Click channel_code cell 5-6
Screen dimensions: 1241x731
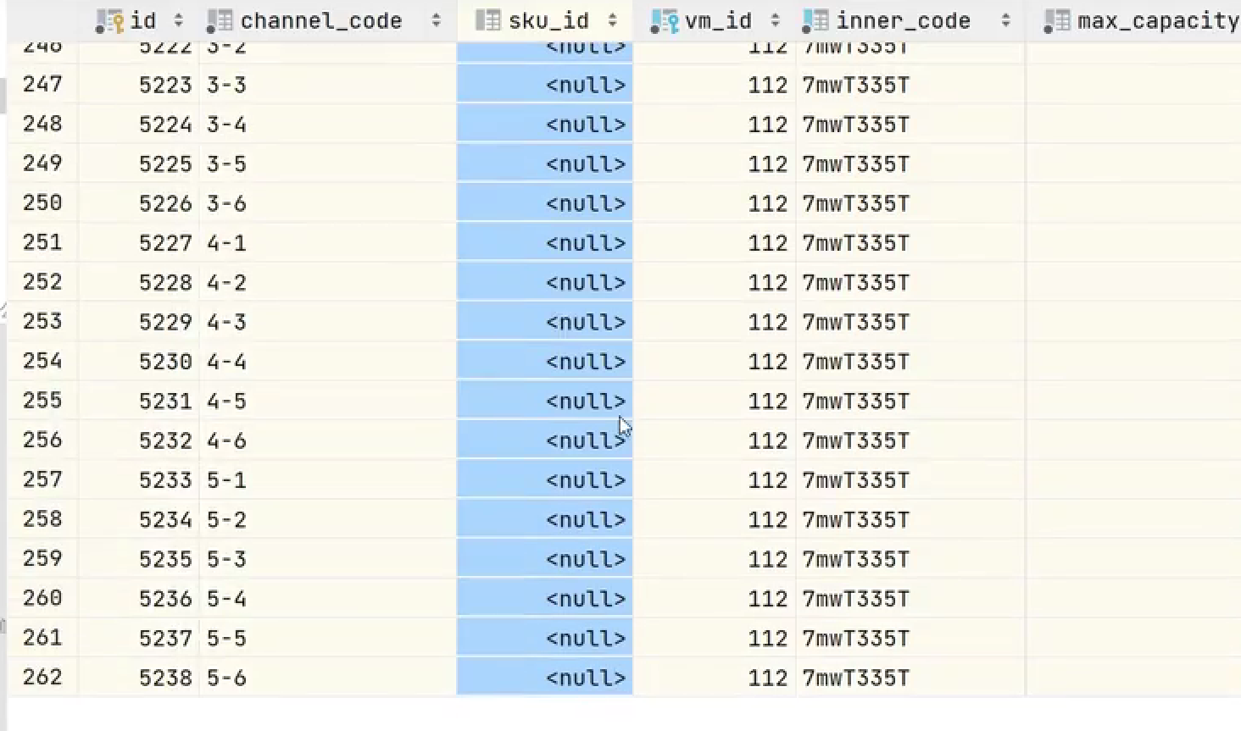(328, 678)
